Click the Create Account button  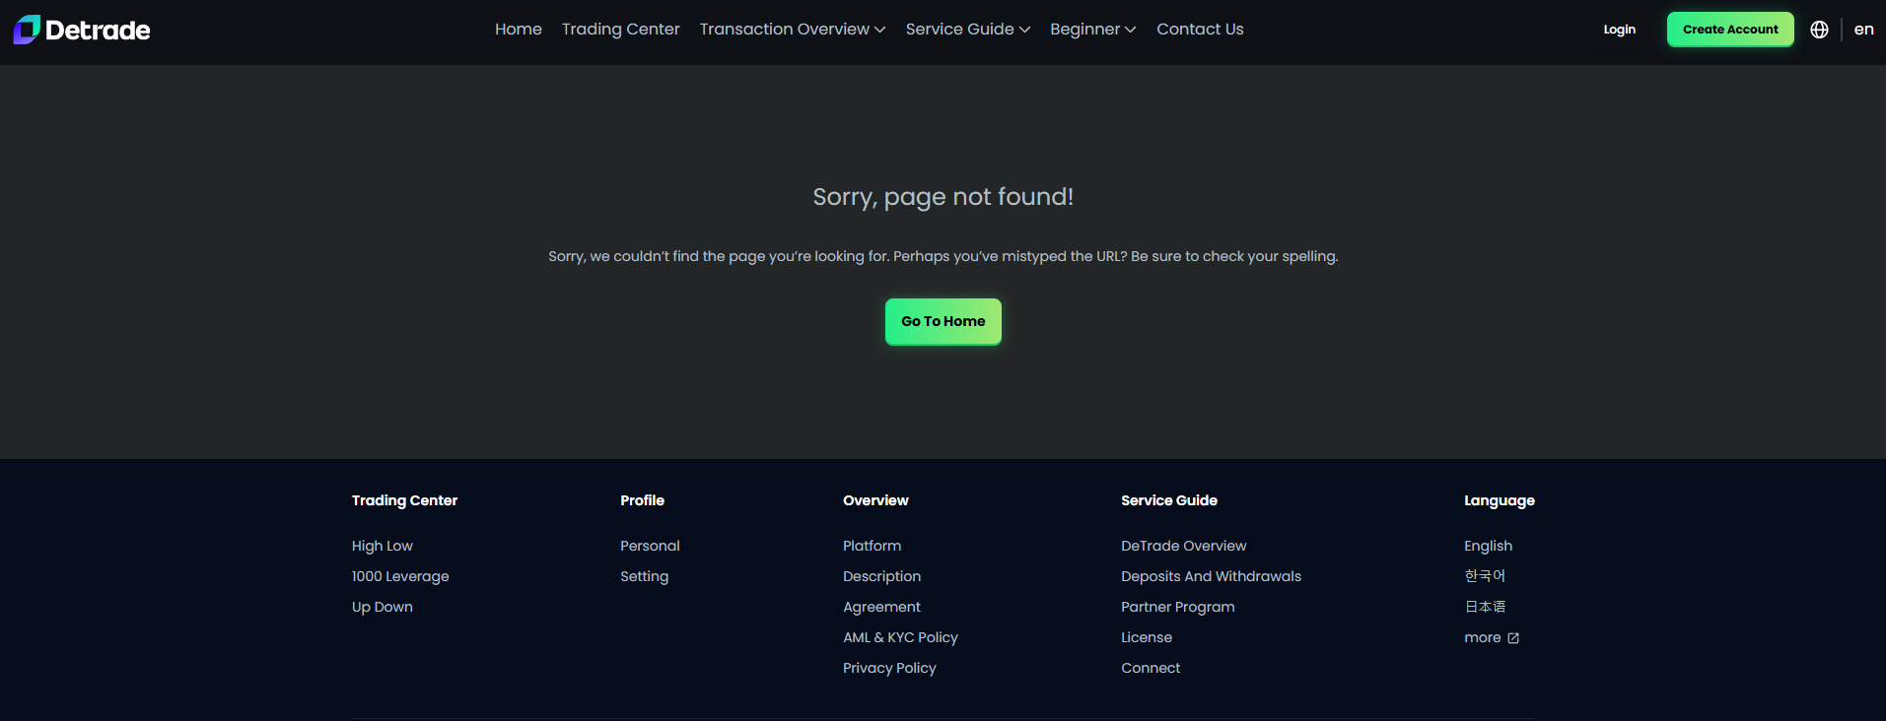pyautogui.click(x=1729, y=30)
